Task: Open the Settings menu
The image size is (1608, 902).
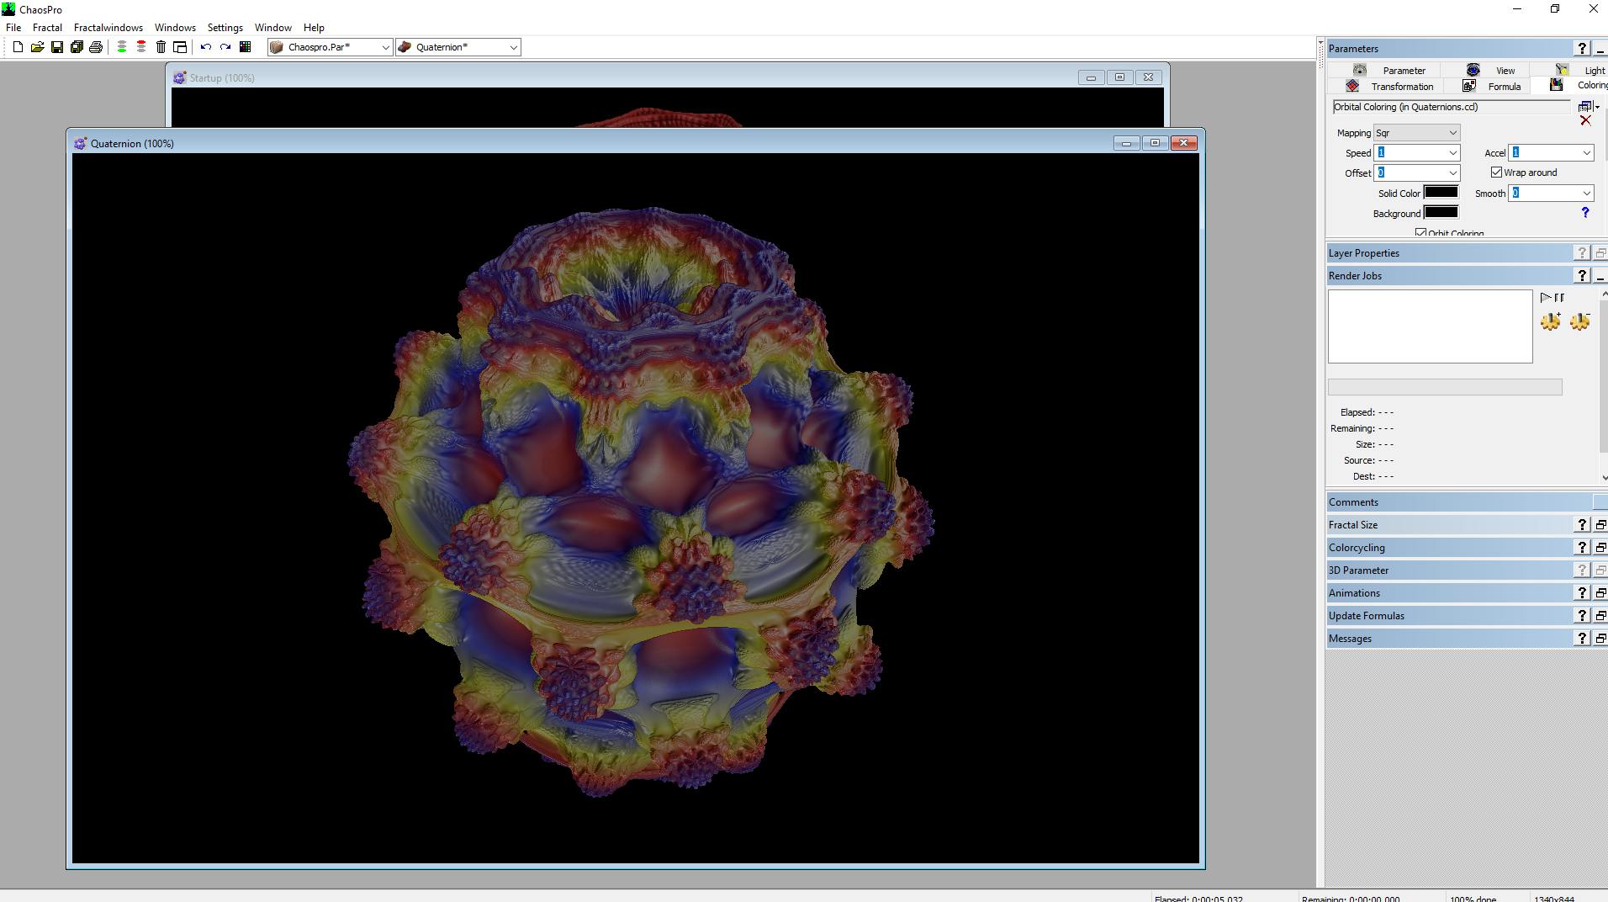Action: coord(225,28)
